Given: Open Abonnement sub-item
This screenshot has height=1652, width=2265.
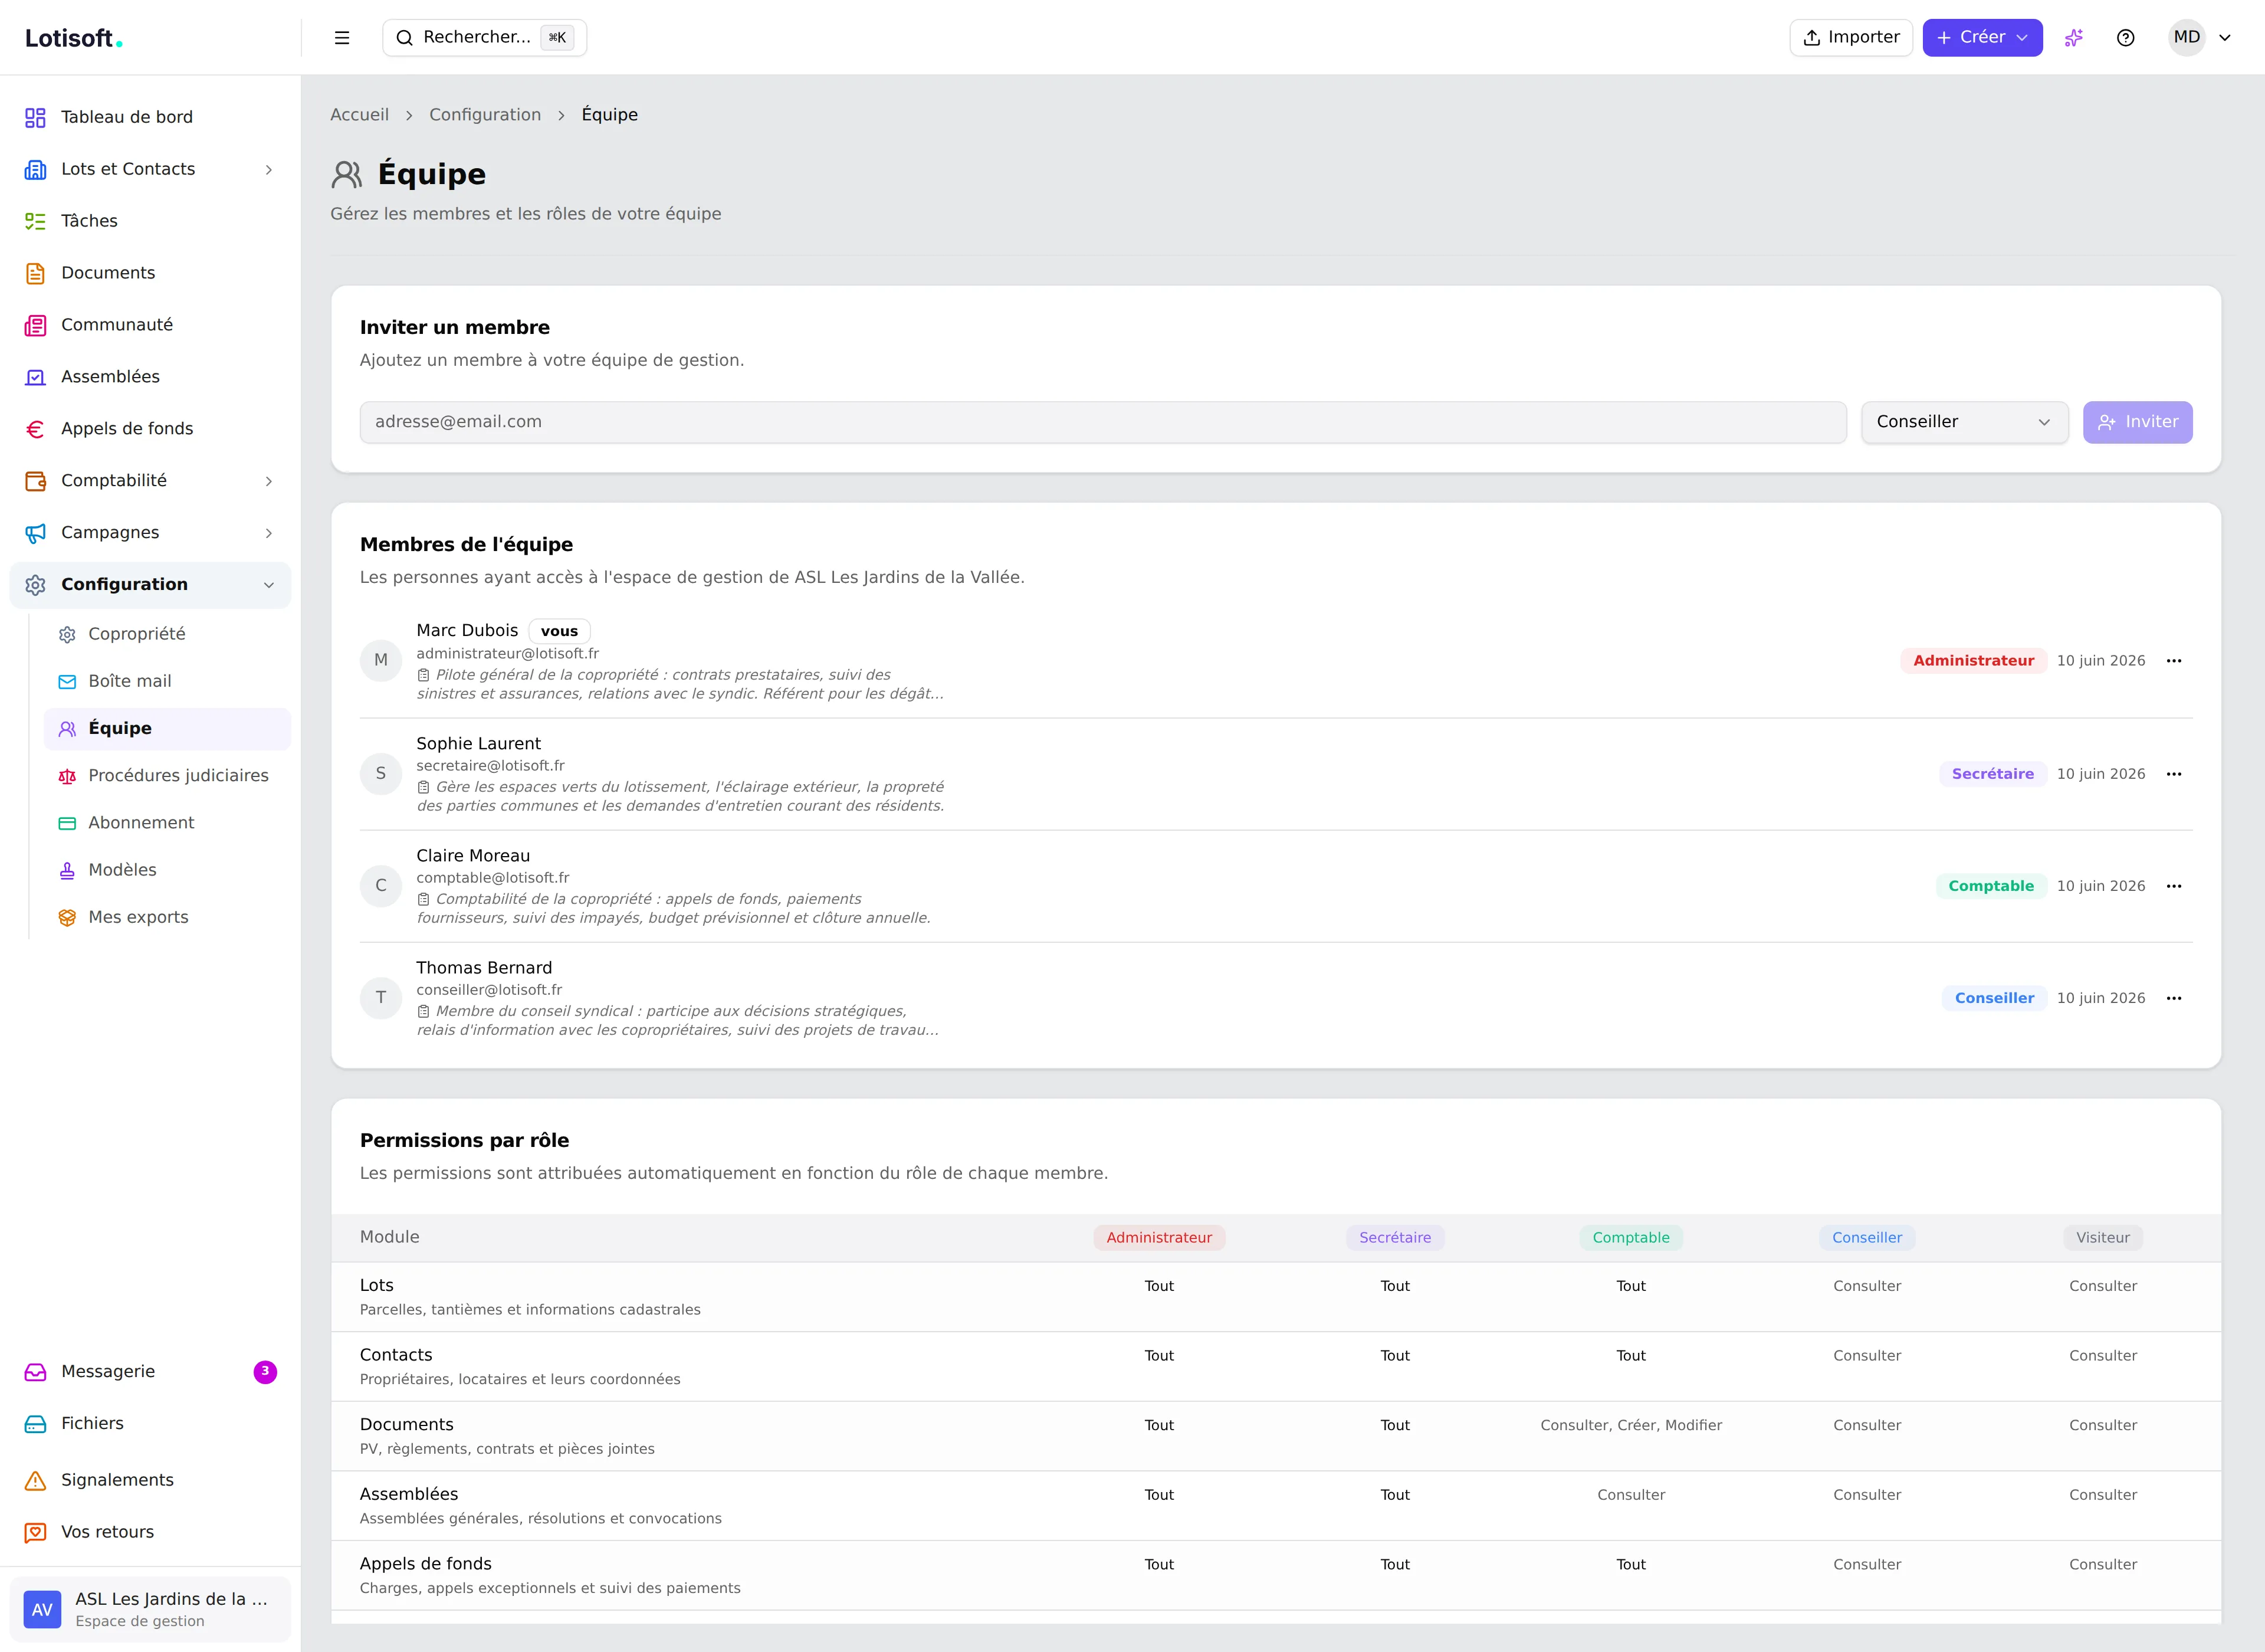Looking at the screenshot, I should click(x=167, y=823).
